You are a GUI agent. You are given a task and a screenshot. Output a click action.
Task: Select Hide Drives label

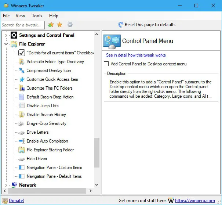[37, 158]
